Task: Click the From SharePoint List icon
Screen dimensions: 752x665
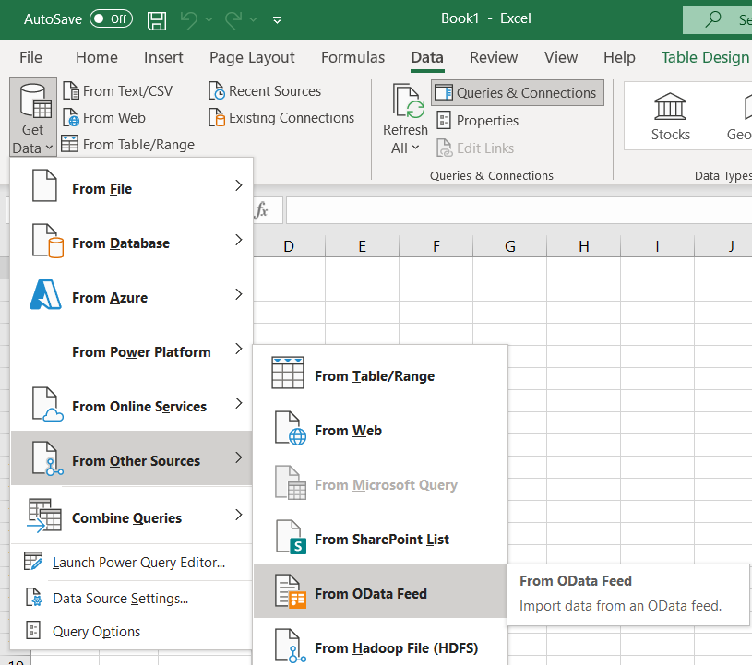Action: point(291,537)
